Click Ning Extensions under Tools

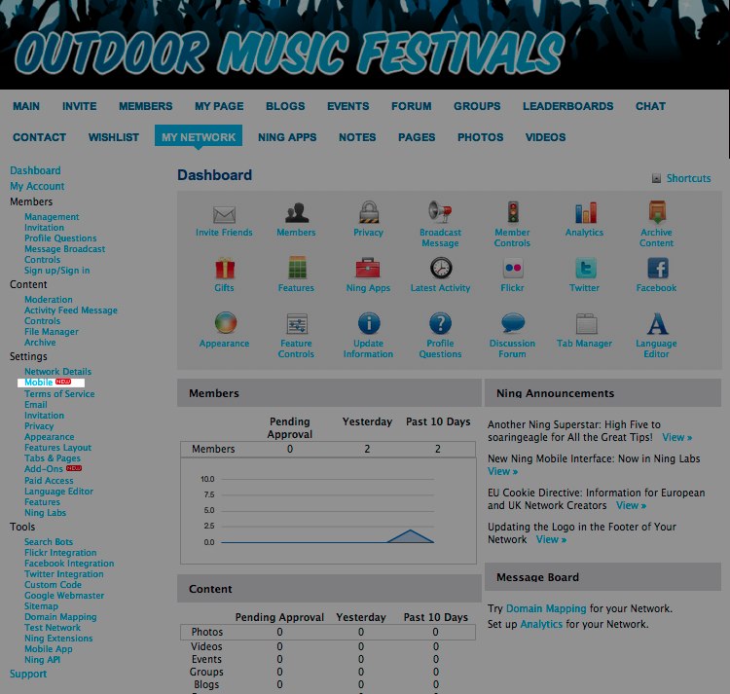coord(58,639)
